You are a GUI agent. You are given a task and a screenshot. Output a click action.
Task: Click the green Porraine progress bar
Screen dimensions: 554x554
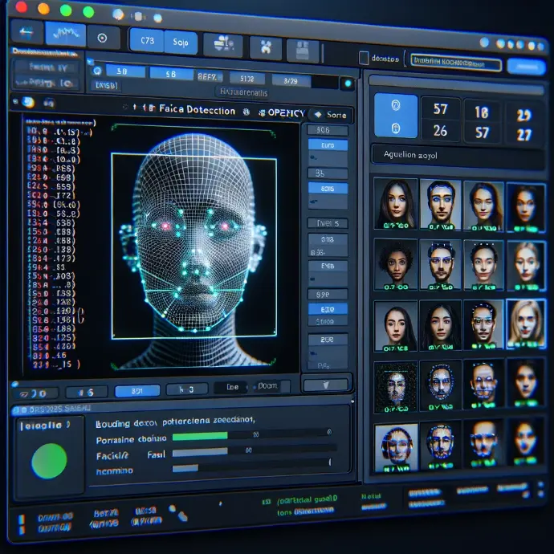pyautogui.click(x=200, y=436)
